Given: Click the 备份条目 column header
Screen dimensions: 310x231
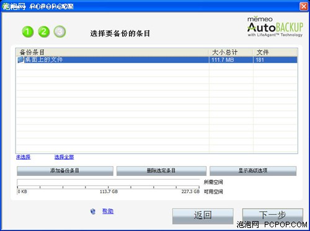Looking at the screenshot, I should (112, 52).
